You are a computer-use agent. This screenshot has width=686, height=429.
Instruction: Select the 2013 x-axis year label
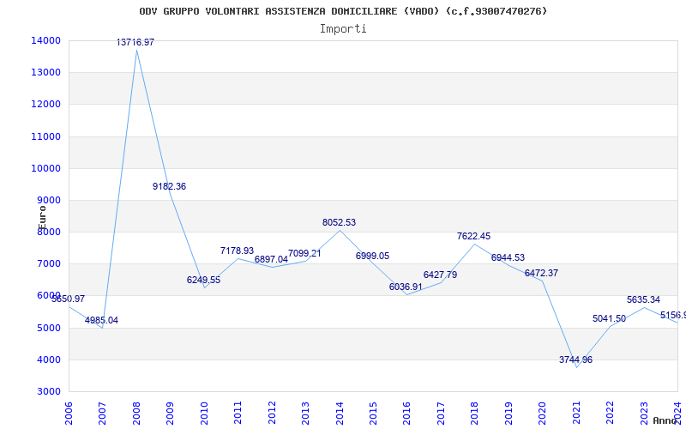pyautogui.click(x=305, y=414)
